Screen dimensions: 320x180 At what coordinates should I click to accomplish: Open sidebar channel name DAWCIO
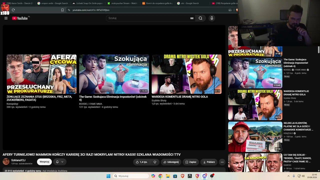287,165
